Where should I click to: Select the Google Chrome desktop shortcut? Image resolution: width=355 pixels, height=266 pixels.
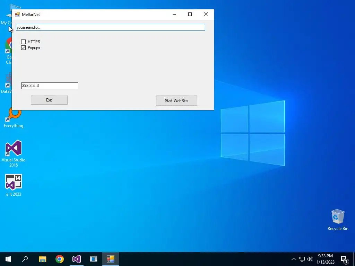[x=8, y=51]
